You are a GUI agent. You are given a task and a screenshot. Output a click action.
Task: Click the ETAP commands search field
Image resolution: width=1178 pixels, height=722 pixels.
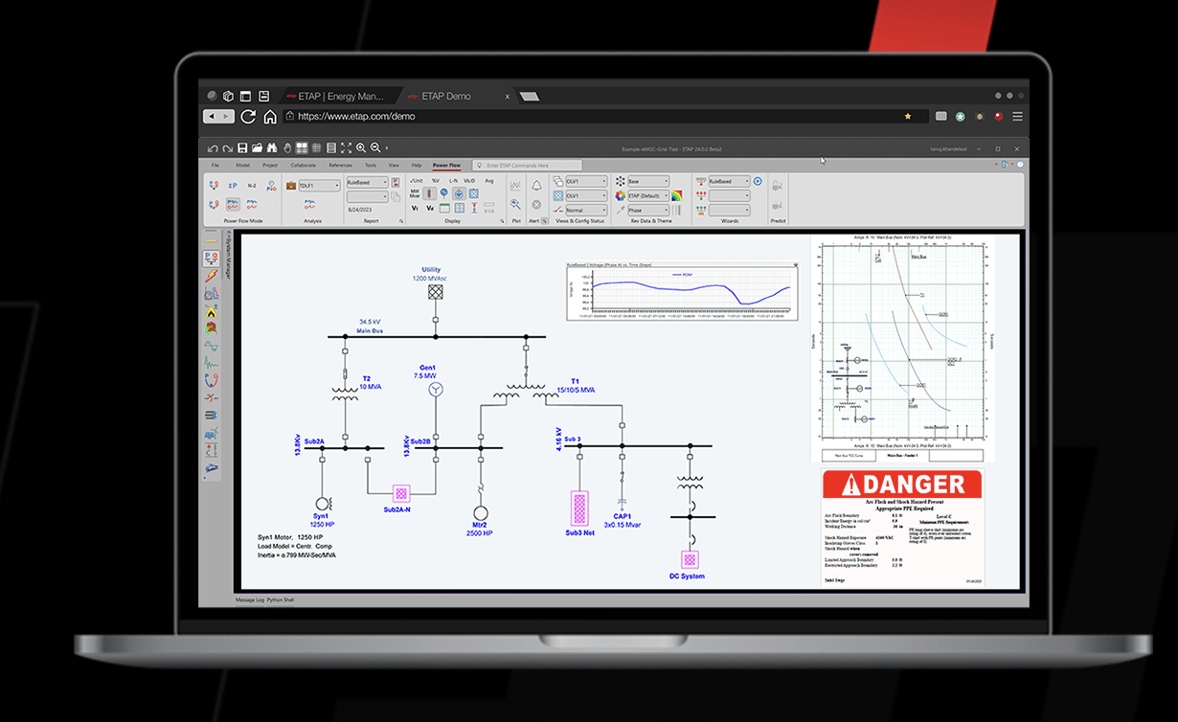pyautogui.click(x=527, y=166)
